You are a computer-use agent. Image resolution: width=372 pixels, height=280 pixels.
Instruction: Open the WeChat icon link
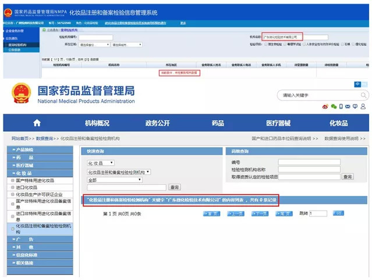tap(334, 107)
